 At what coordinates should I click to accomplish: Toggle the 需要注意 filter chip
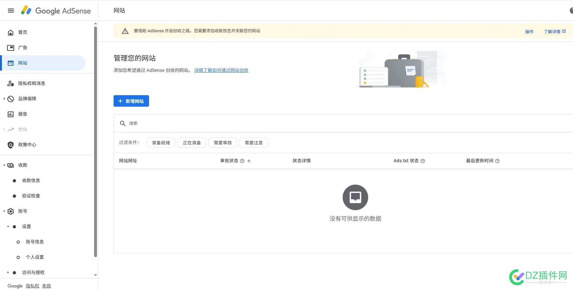[254, 143]
